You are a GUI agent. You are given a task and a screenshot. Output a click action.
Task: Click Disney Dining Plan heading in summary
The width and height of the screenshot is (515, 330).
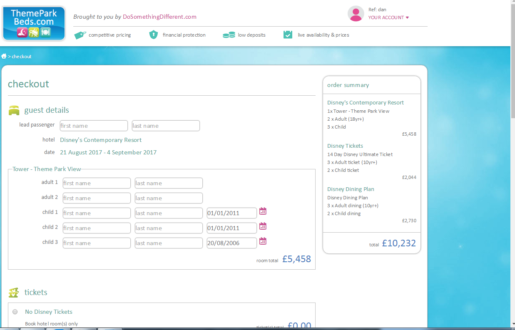[x=351, y=189]
